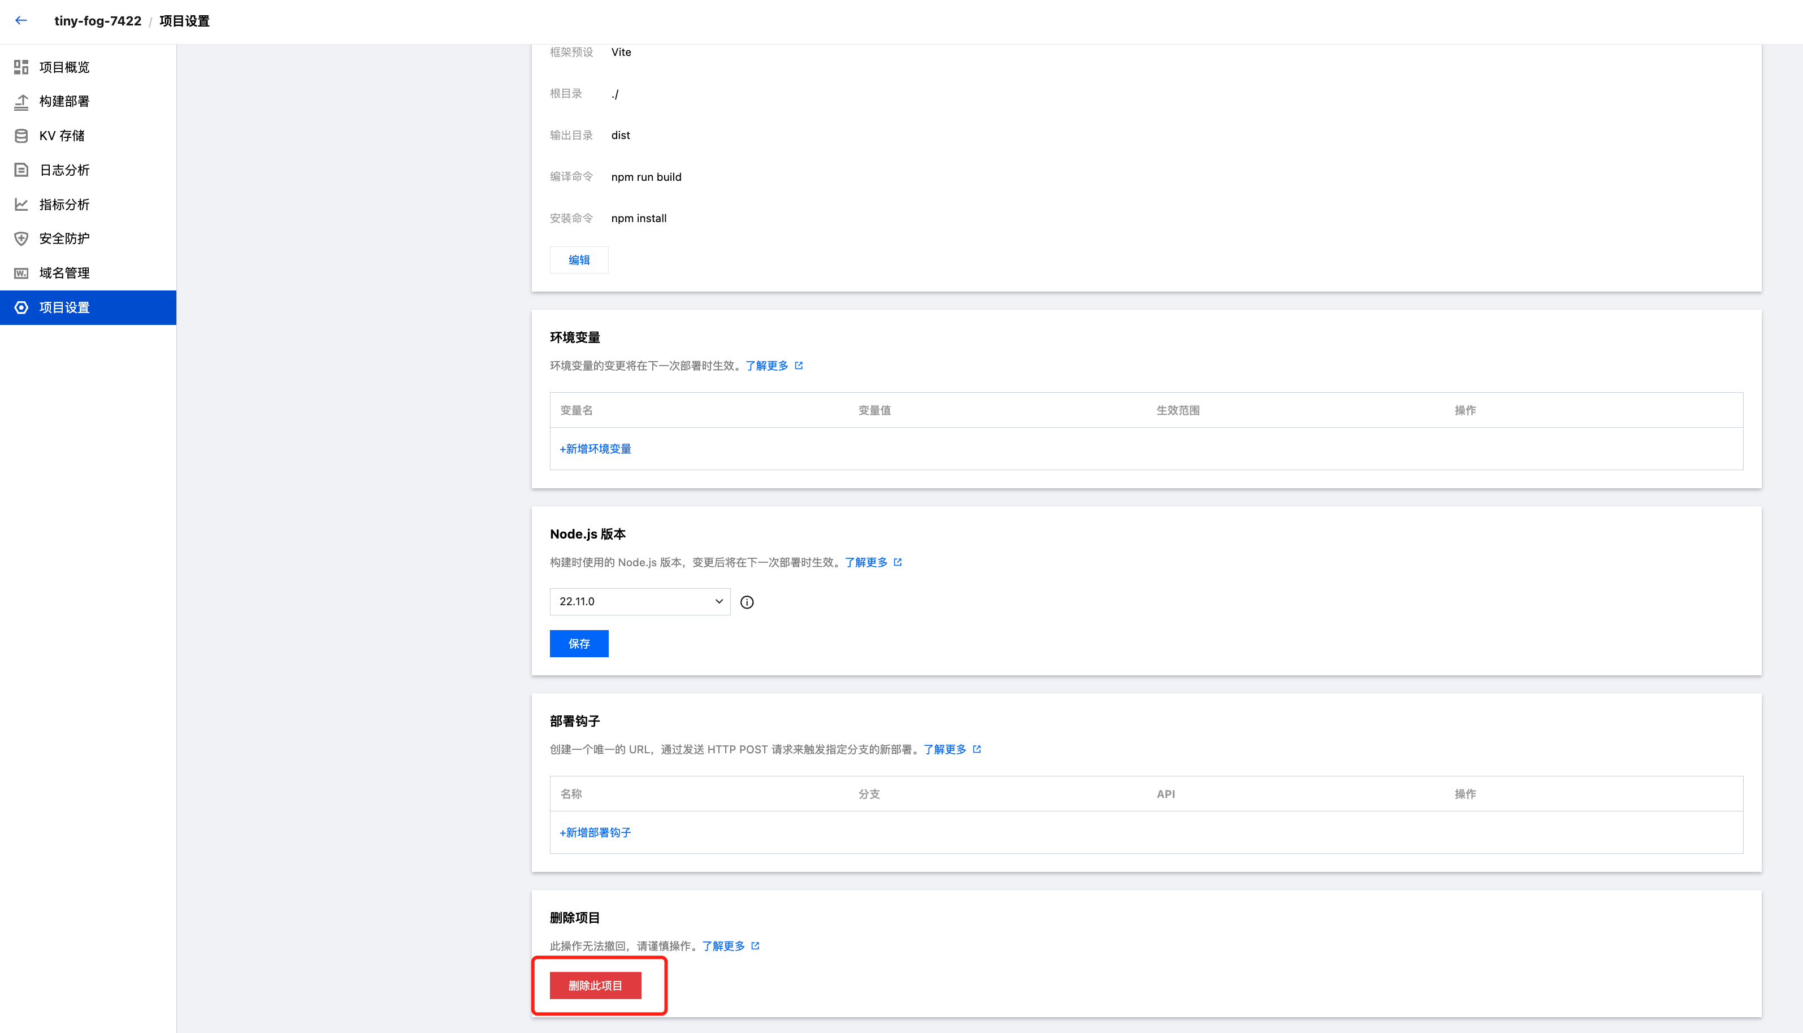This screenshot has width=1803, height=1033.
Task: Select 项目设置 menu item
Action: [64, 307]
